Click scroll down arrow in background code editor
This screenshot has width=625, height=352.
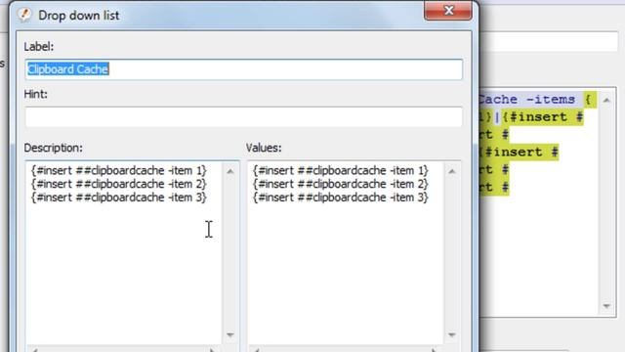[x=606, y=306]
